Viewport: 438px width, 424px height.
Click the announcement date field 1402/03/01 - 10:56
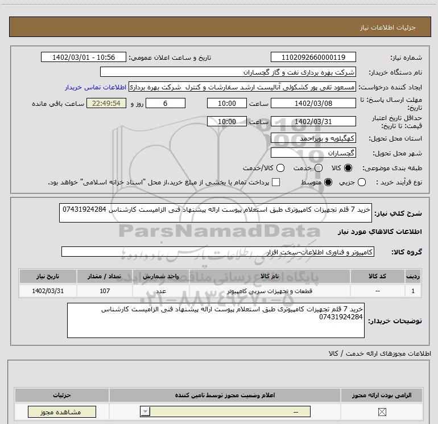[x=84, y=57]
